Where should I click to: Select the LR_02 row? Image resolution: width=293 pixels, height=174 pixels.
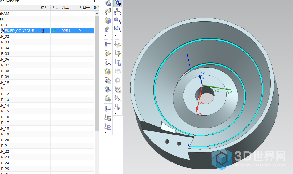[47, 37]
